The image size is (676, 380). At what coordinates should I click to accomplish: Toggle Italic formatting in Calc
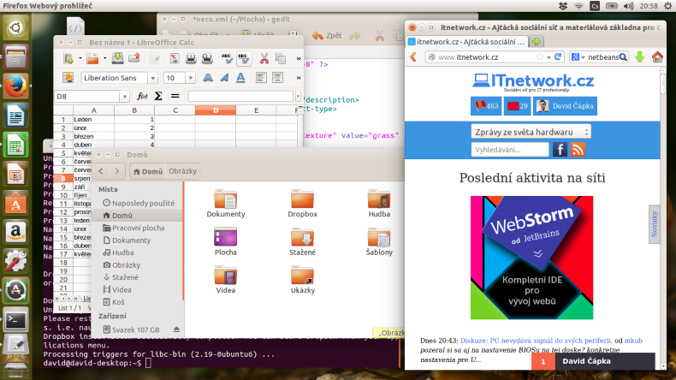[x=224, y=78]
